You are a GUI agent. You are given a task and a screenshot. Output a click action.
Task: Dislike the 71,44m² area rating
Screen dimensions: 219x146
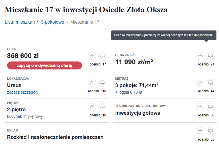tap(210, 83)
